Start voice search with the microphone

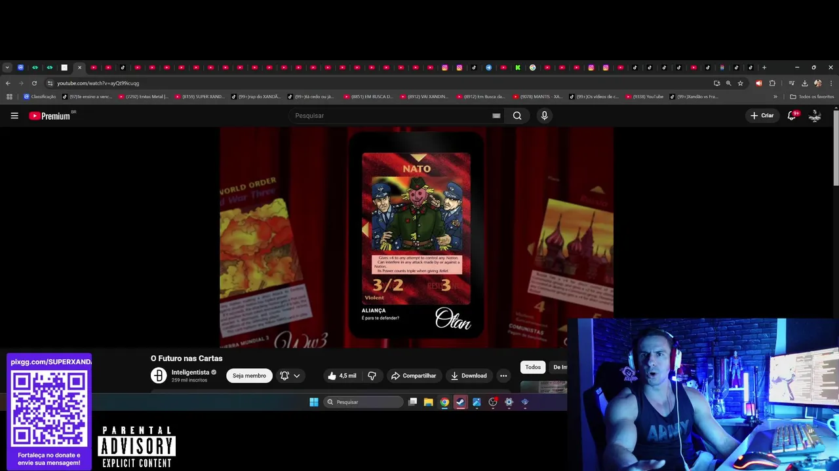pyautogui.click(x=544, y=116)
